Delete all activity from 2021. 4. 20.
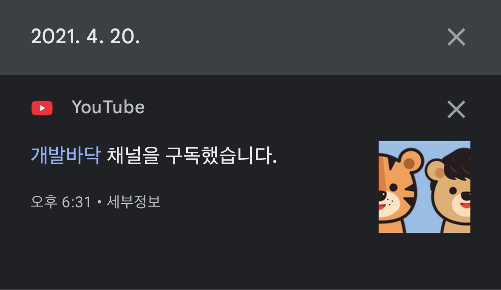Image resolution: width=501 pixels, height=290 pixels. coord(456,37)
